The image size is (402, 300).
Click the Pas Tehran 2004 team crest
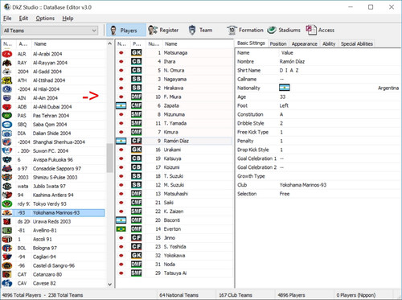click(7, 116)
